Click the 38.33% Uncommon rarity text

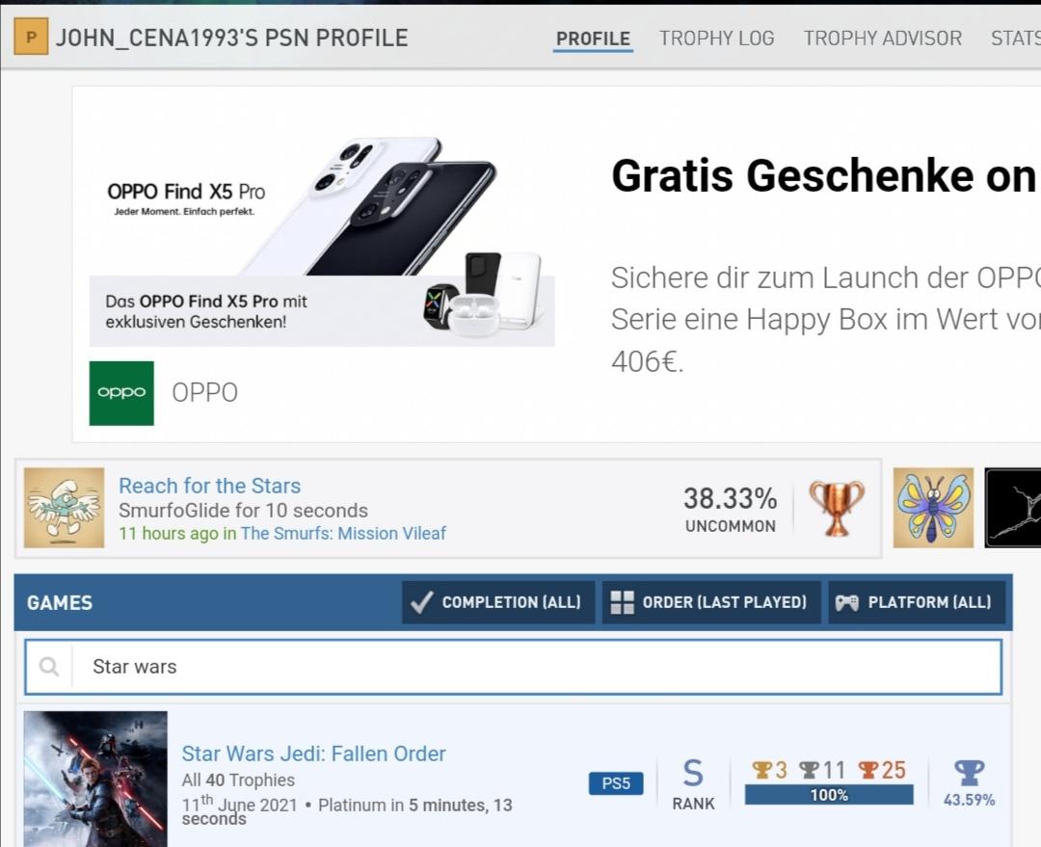(x=731, y=509)
